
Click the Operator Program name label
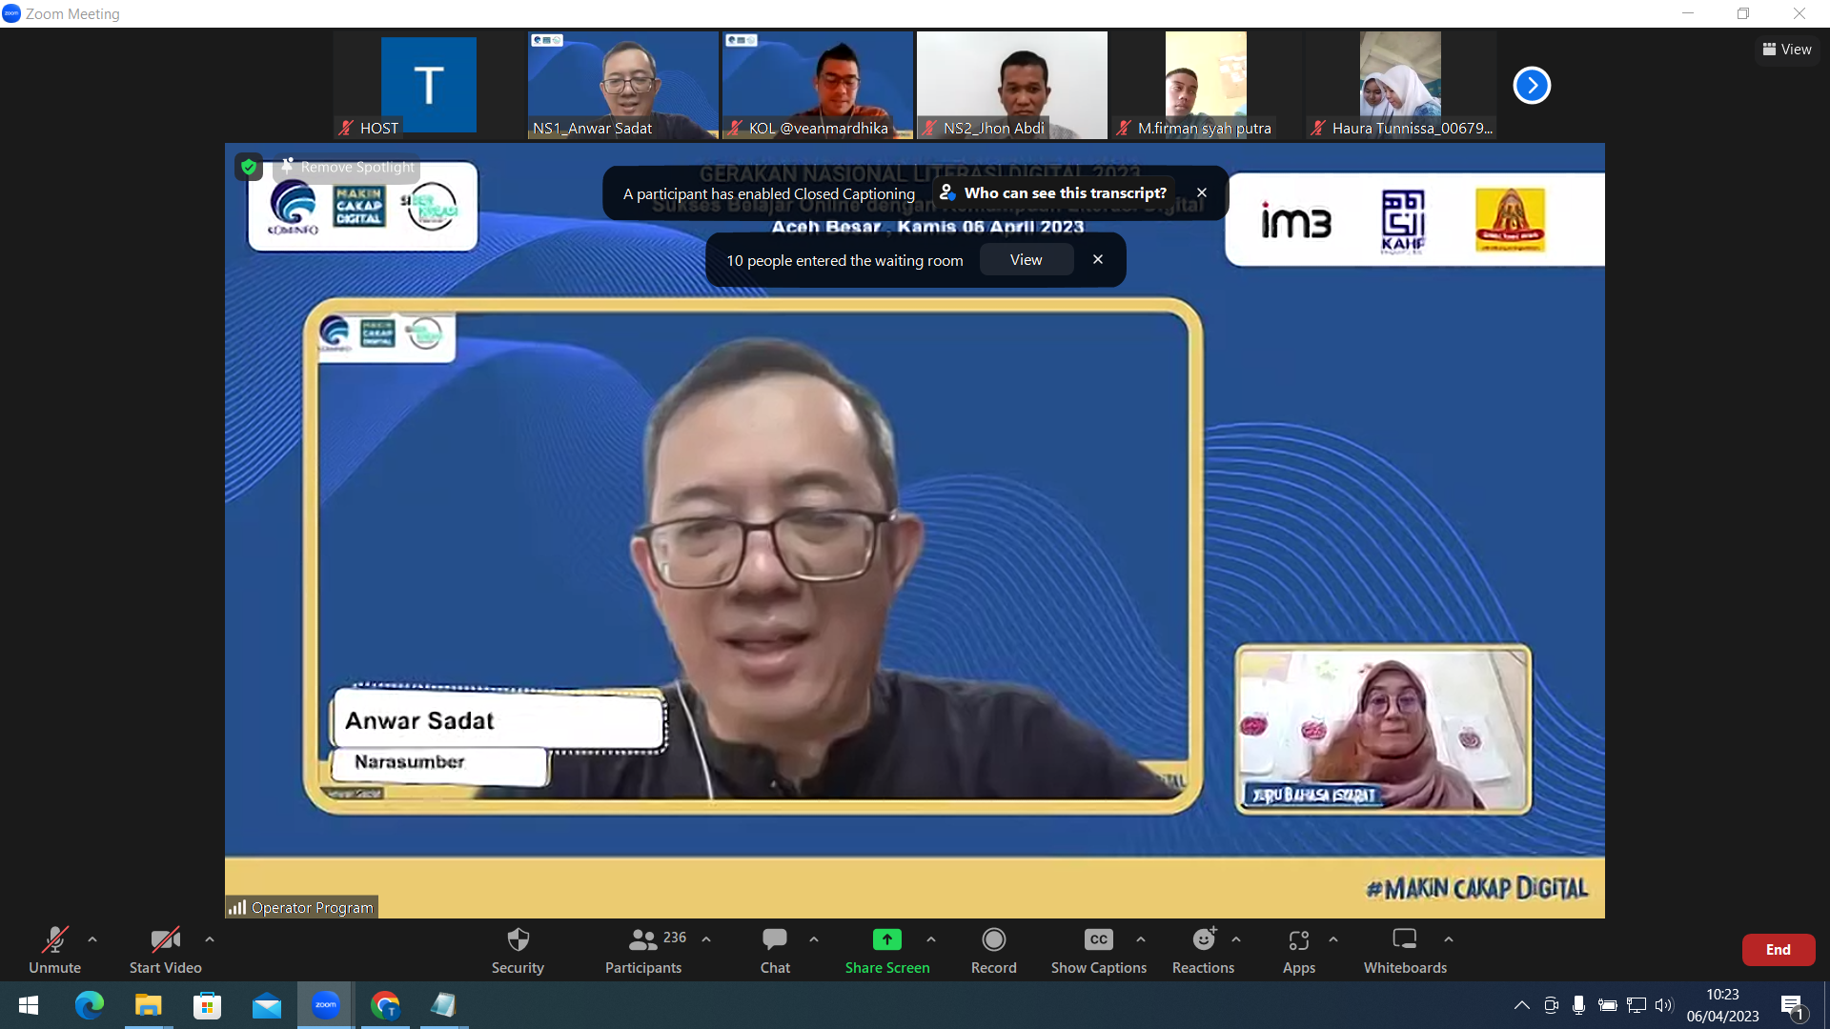point(302,907)
